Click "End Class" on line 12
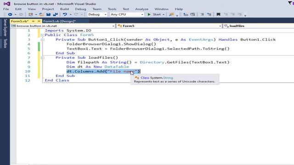294x165 pixels. (x=57, y=81)
